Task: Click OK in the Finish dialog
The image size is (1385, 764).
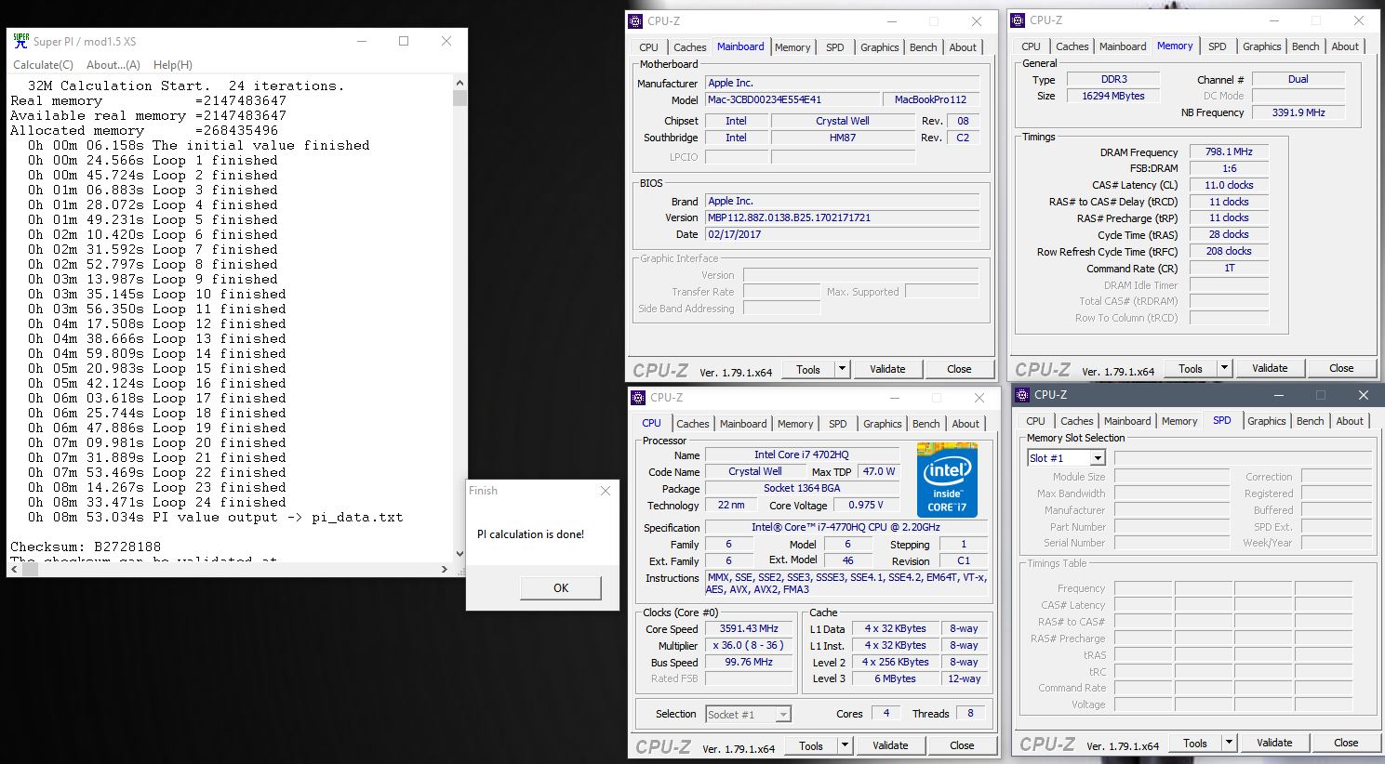Action: [561, 587]
